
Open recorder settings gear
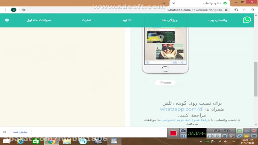[254, 136]
